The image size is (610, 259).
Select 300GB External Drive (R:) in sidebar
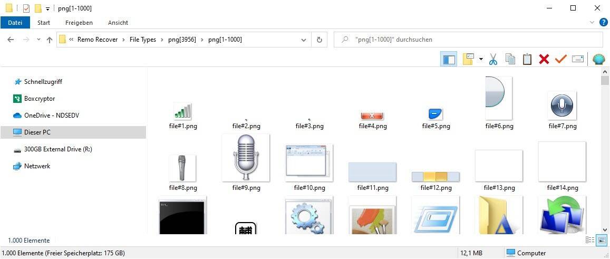(x=58, y=149)
